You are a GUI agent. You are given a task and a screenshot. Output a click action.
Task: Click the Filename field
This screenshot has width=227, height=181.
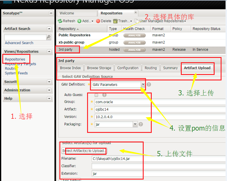coord(159,159)
